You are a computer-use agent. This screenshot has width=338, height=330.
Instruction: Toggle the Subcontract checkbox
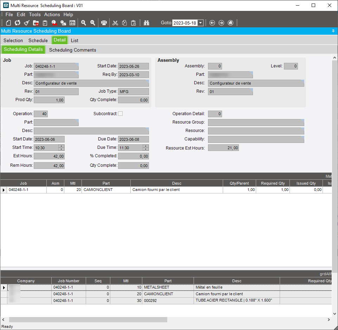121,113
